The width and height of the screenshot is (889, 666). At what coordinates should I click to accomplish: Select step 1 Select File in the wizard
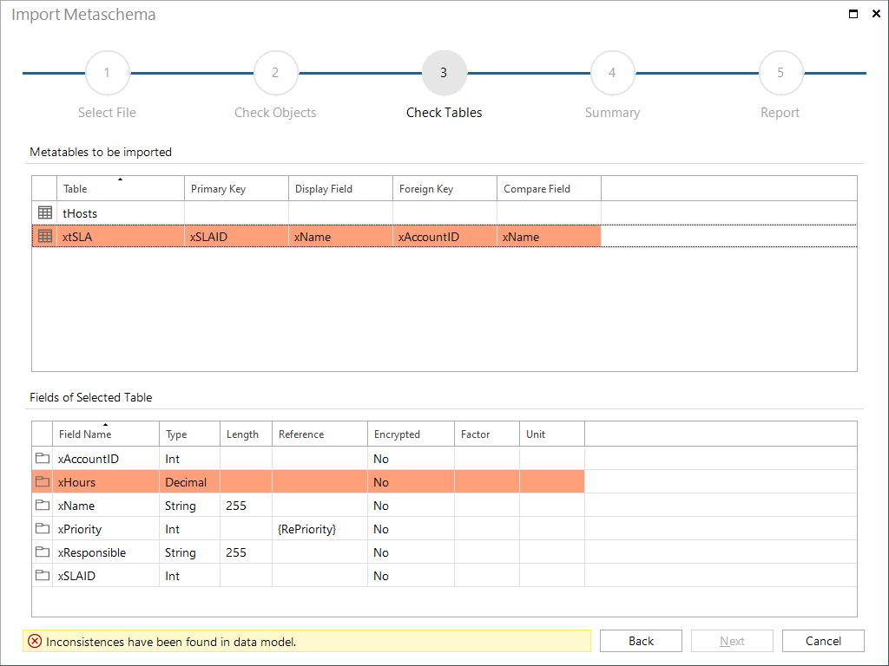click(x=107, y=73)
